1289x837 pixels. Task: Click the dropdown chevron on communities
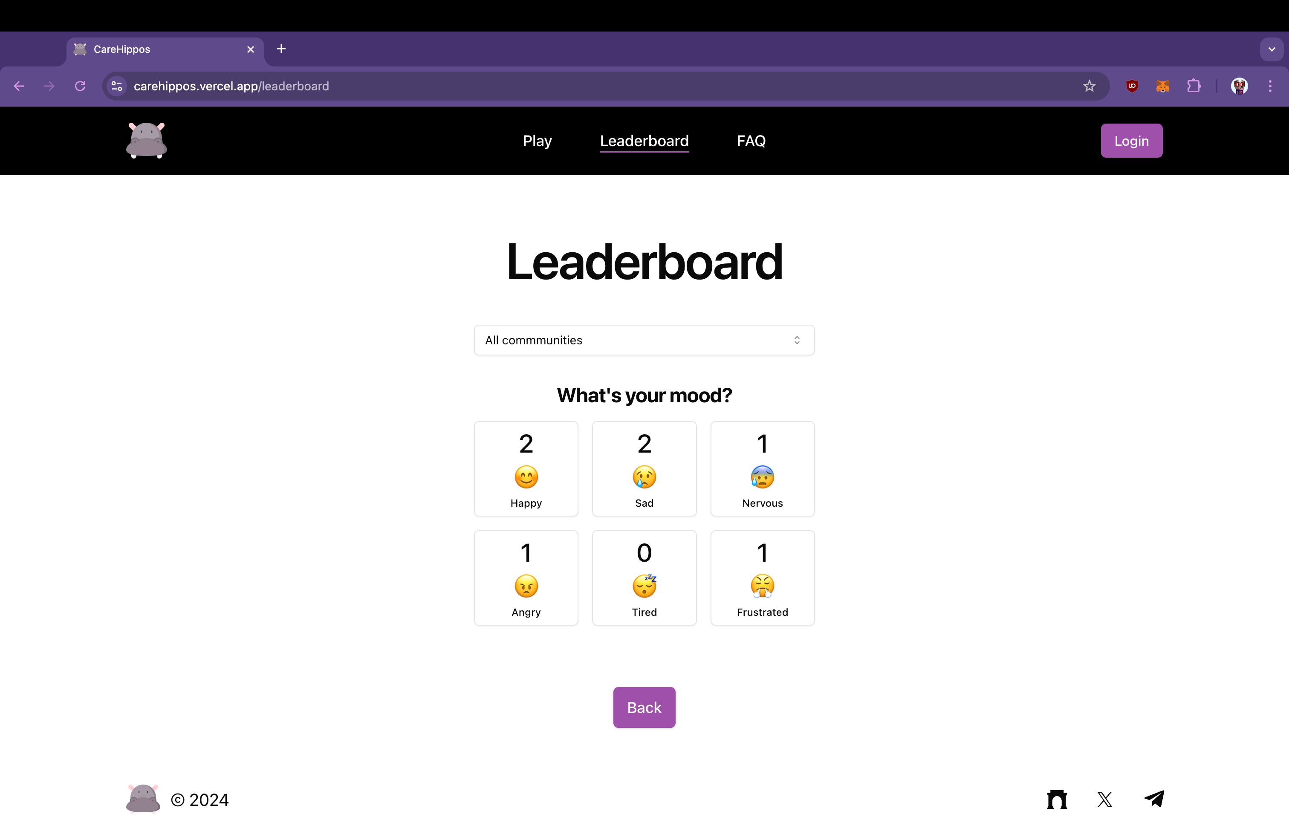[x=798, y=340]
